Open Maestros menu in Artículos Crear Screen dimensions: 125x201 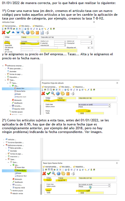click(38, 26)
